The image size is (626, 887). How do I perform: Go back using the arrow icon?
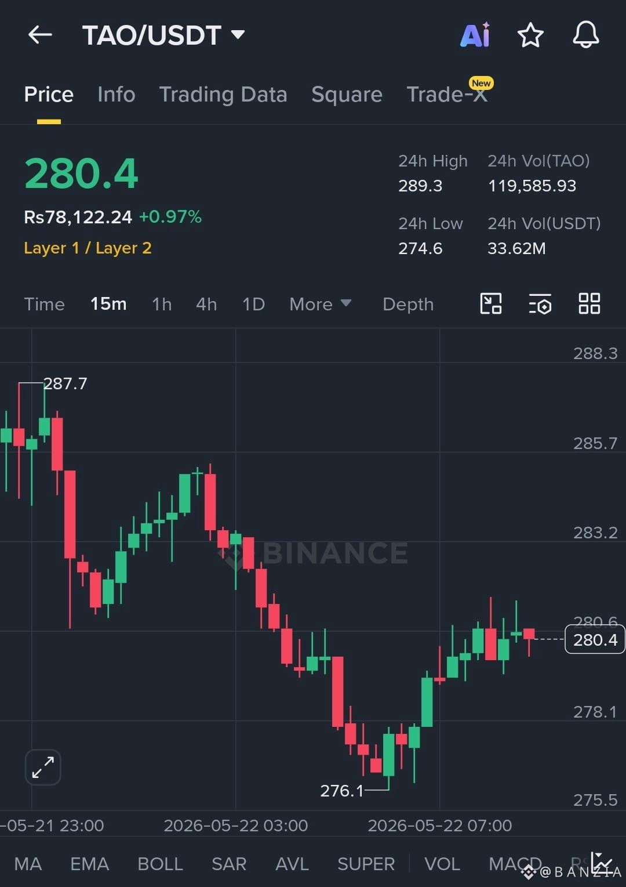pos(40,35)
